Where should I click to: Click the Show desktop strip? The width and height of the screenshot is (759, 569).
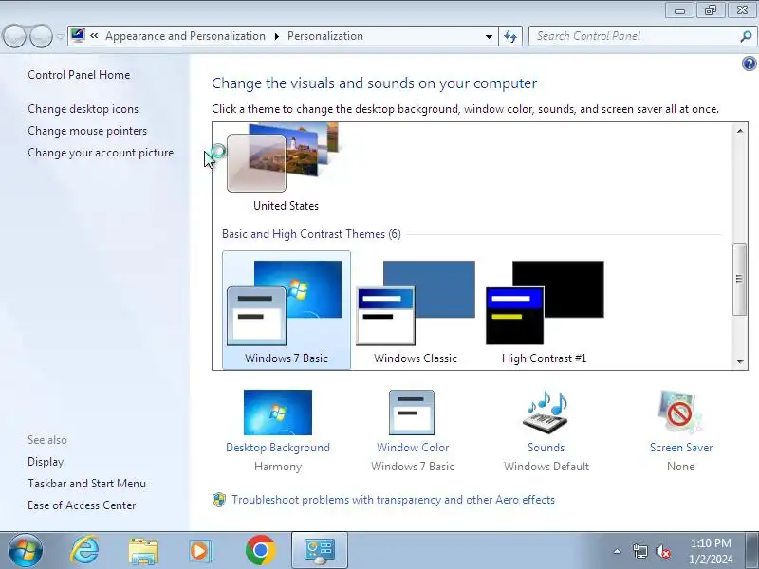click(752, 551)
